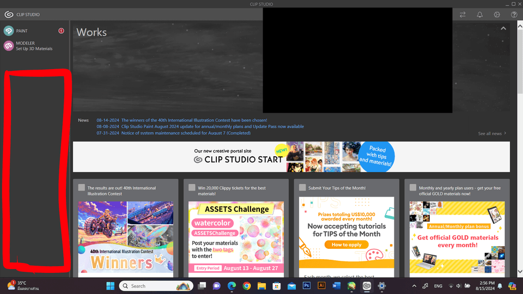
Task: Click the pen menu tray icon
Action: [425, 286]
